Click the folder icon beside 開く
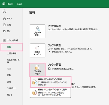109x105 pixels. click(x=4, y=31)
